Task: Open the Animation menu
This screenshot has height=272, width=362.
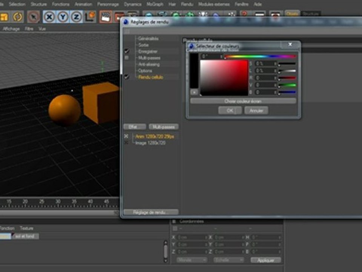Action: 83,4
